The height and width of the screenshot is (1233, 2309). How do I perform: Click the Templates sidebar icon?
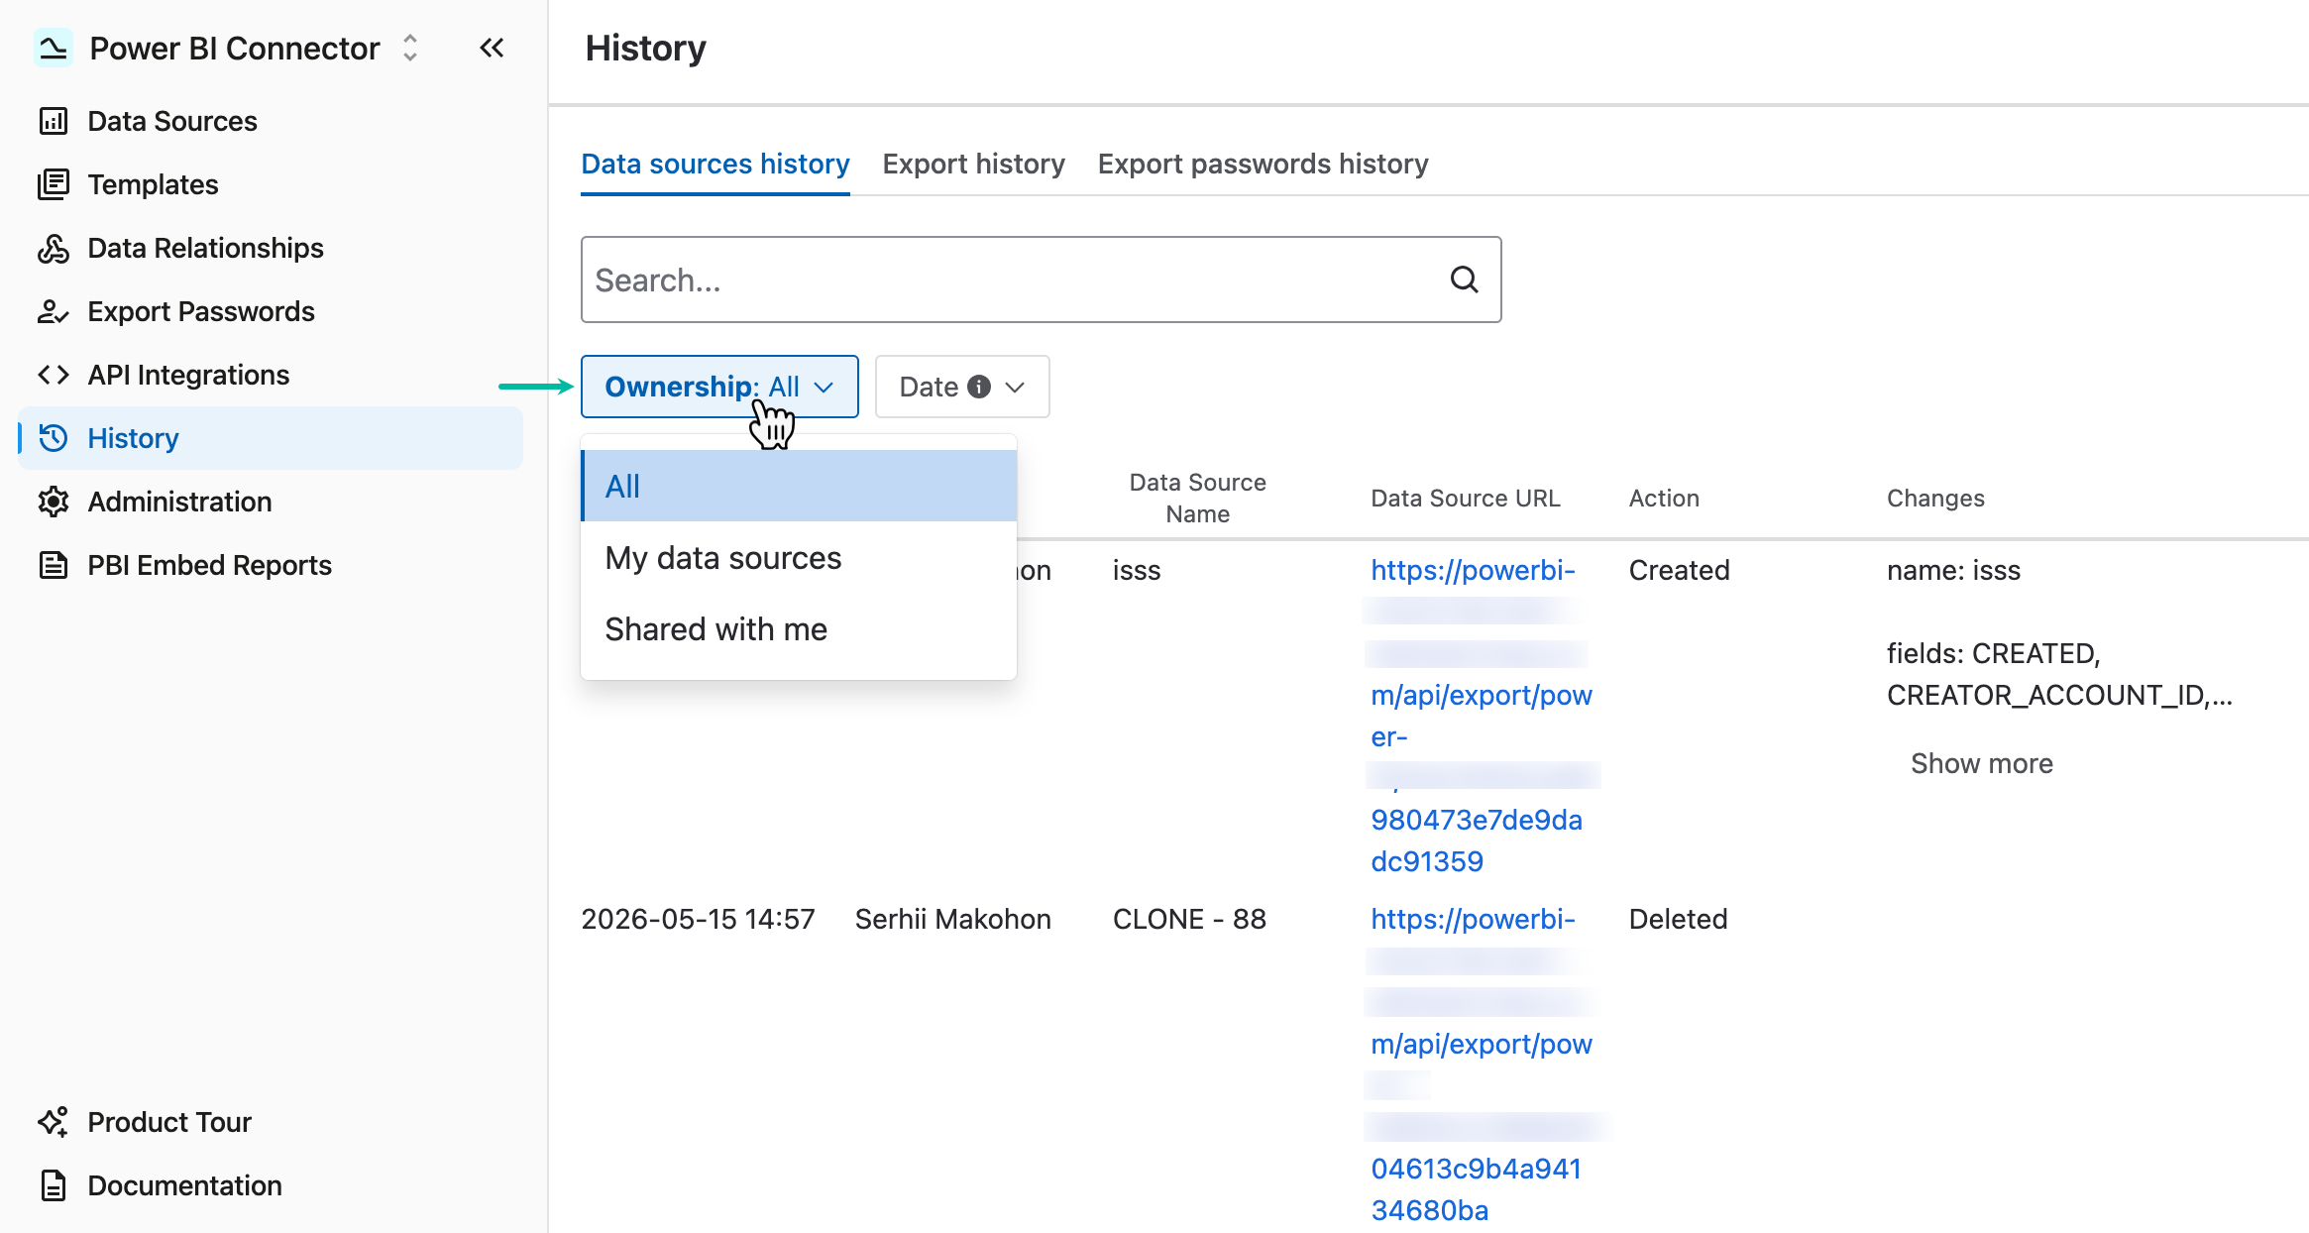pyautogui.click(x=54, y=184)
